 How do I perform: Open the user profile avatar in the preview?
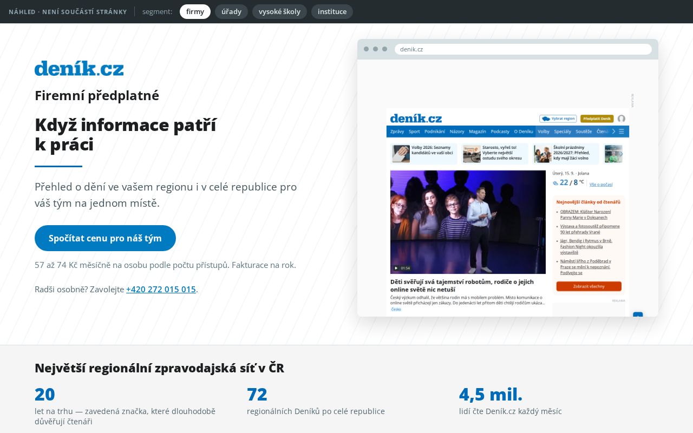tap(622, 119)
